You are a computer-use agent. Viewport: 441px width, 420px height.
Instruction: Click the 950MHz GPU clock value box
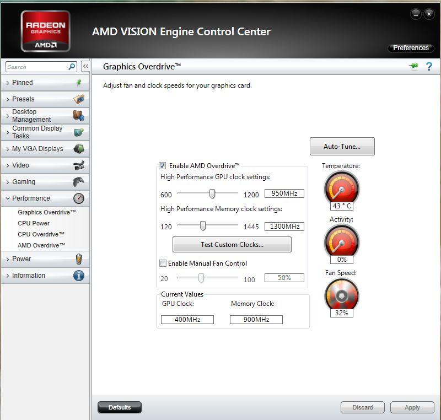(x=284, y=193)
